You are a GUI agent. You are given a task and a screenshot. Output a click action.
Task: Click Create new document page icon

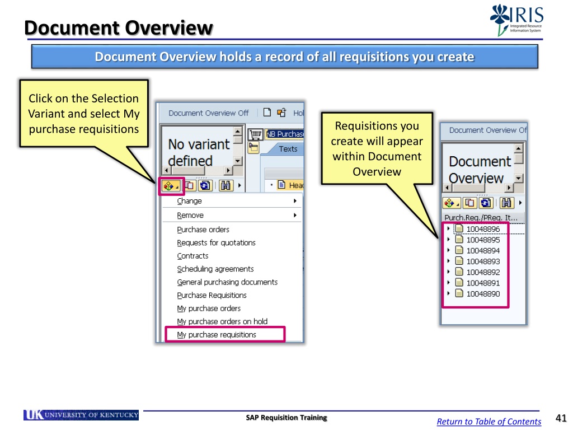267,112
